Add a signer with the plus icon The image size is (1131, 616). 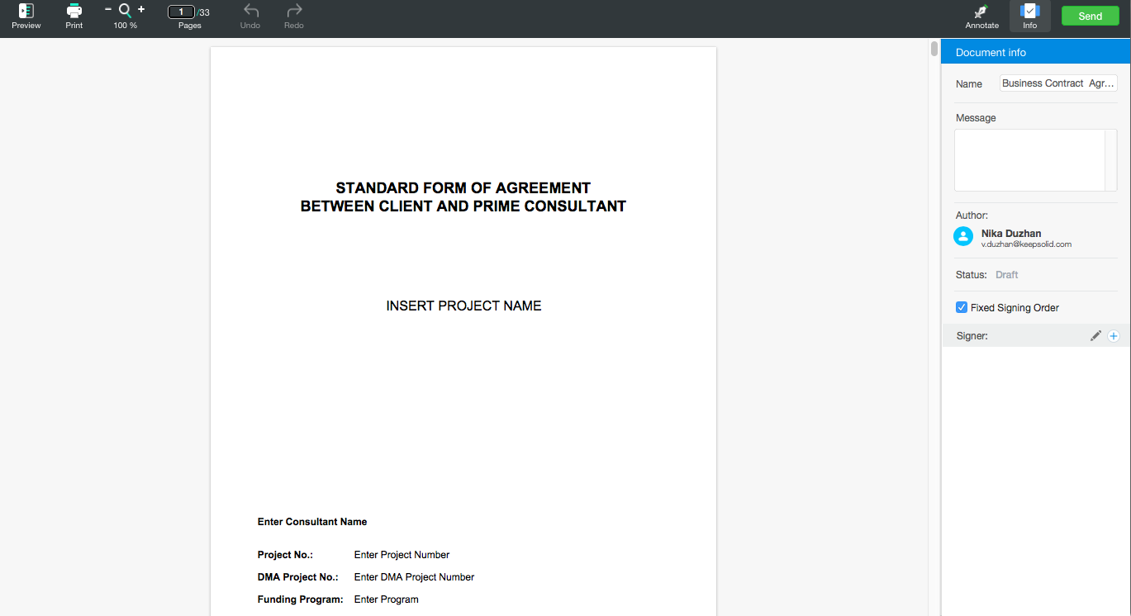[x=1114, y=336]
